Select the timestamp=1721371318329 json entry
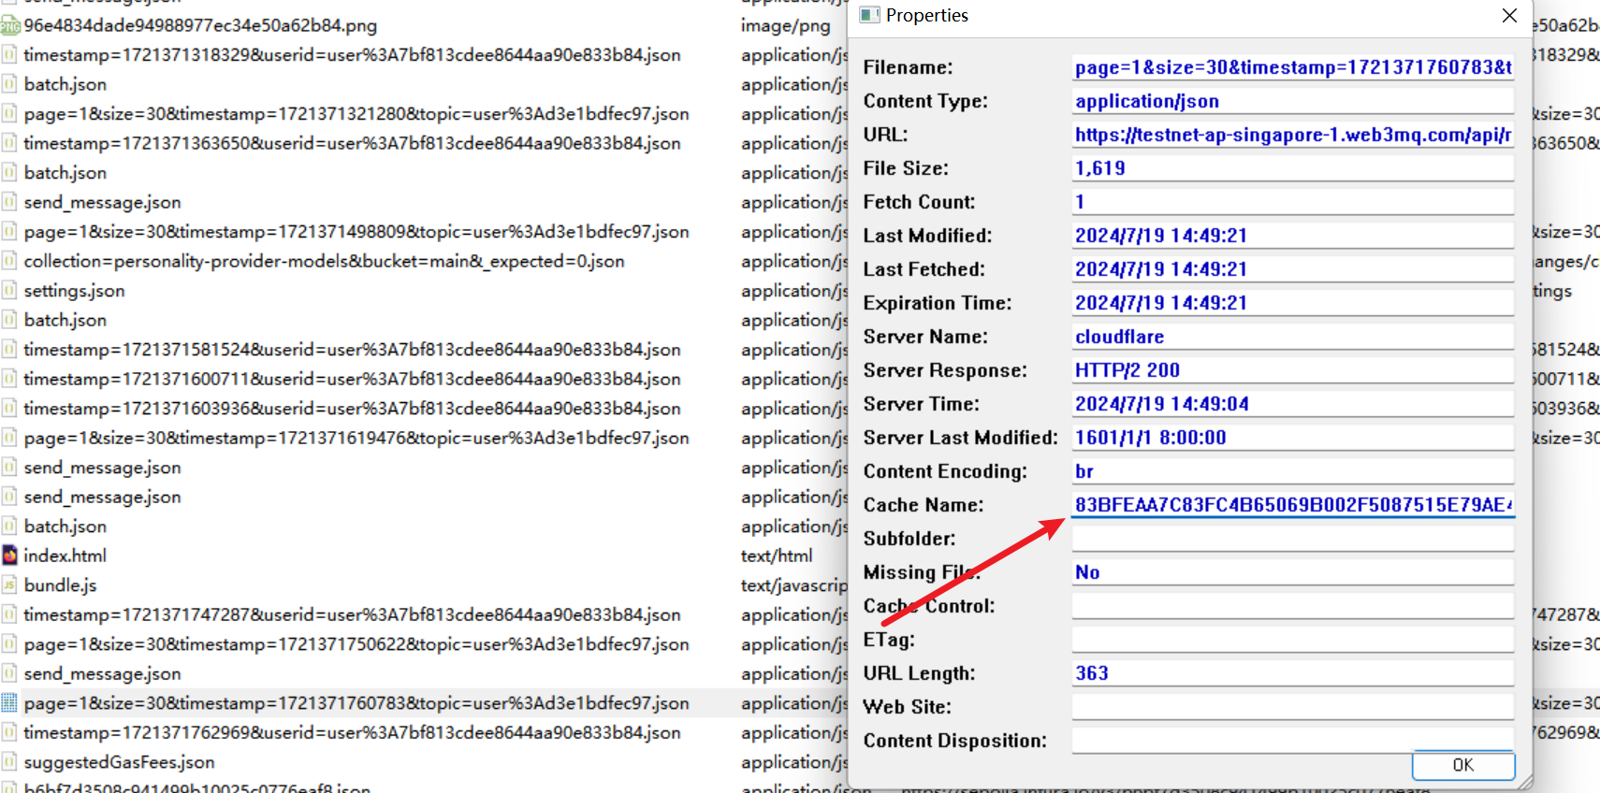1600x793 pixels. pos(352,55)
